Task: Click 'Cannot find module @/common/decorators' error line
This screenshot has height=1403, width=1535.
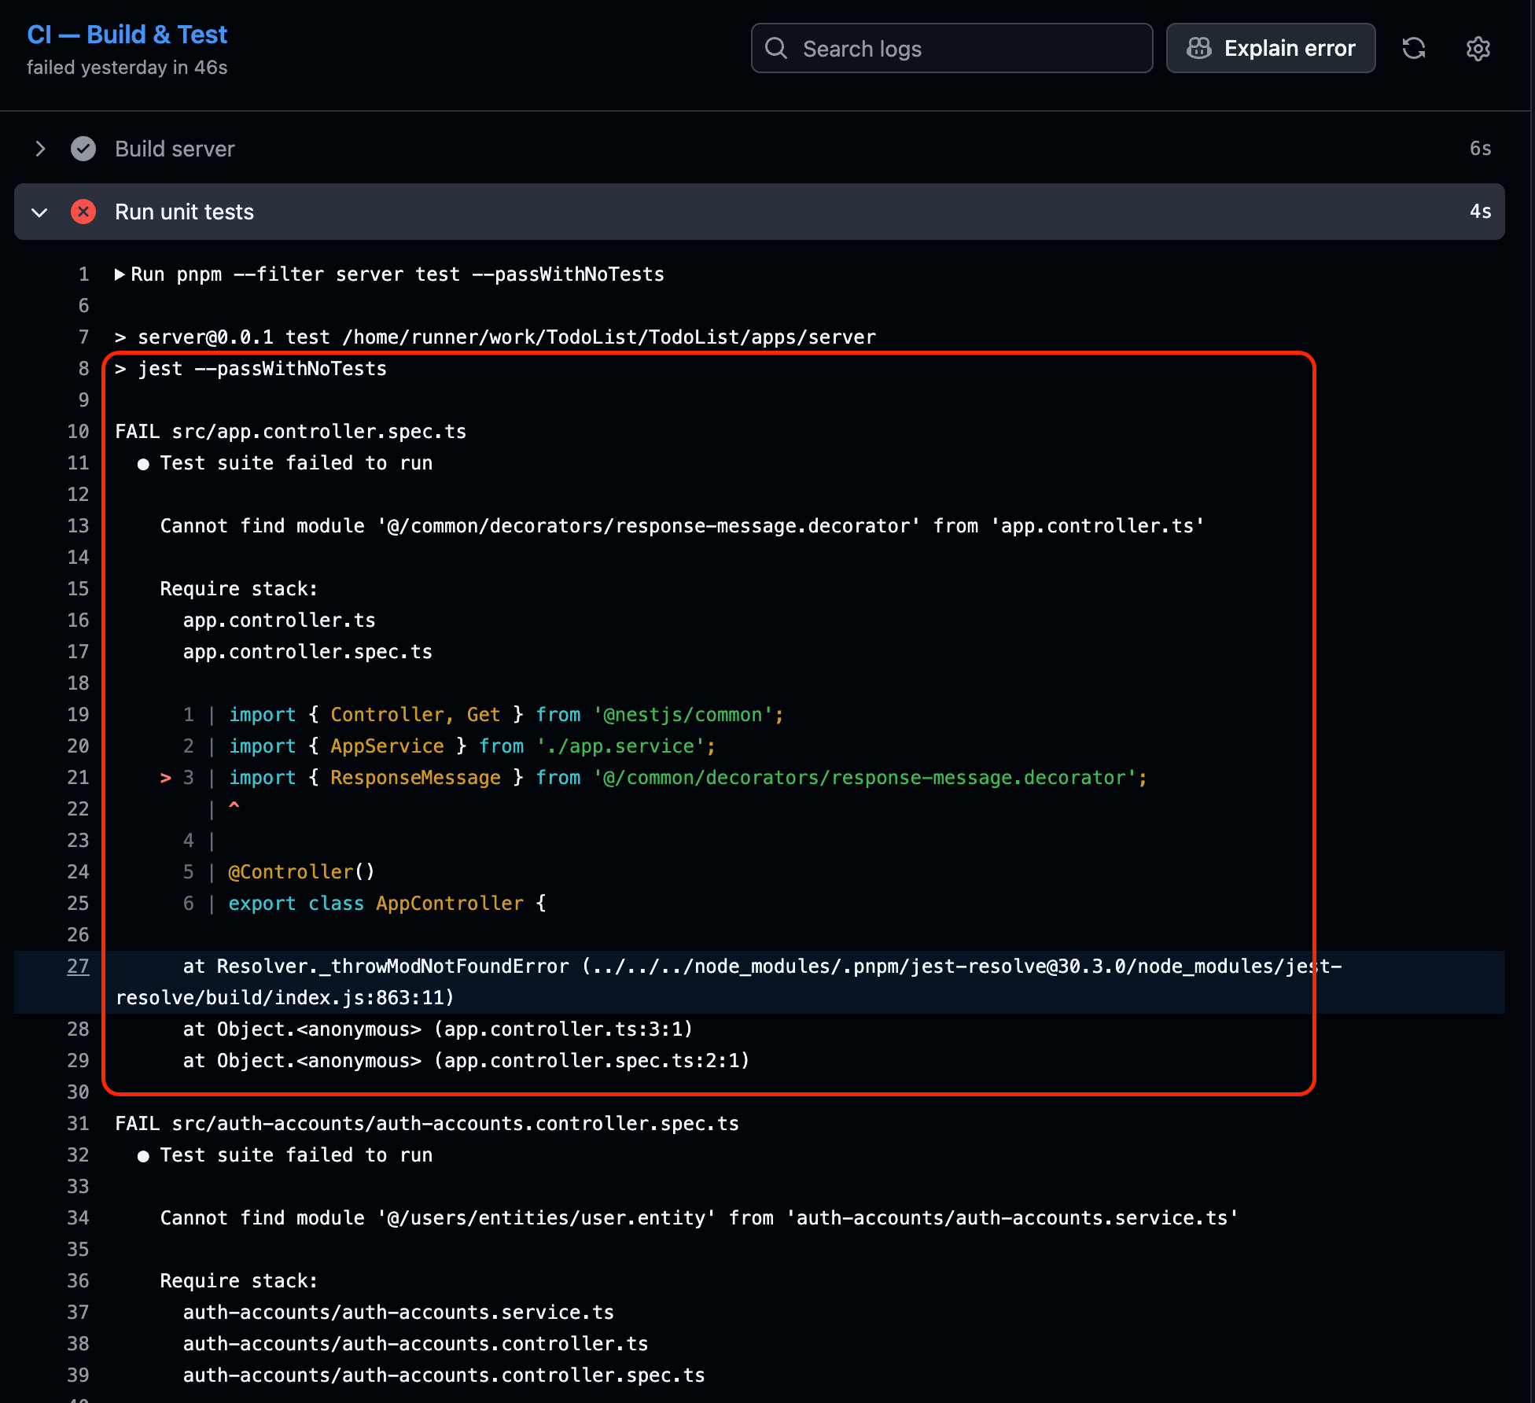Action: coord(682,526)
